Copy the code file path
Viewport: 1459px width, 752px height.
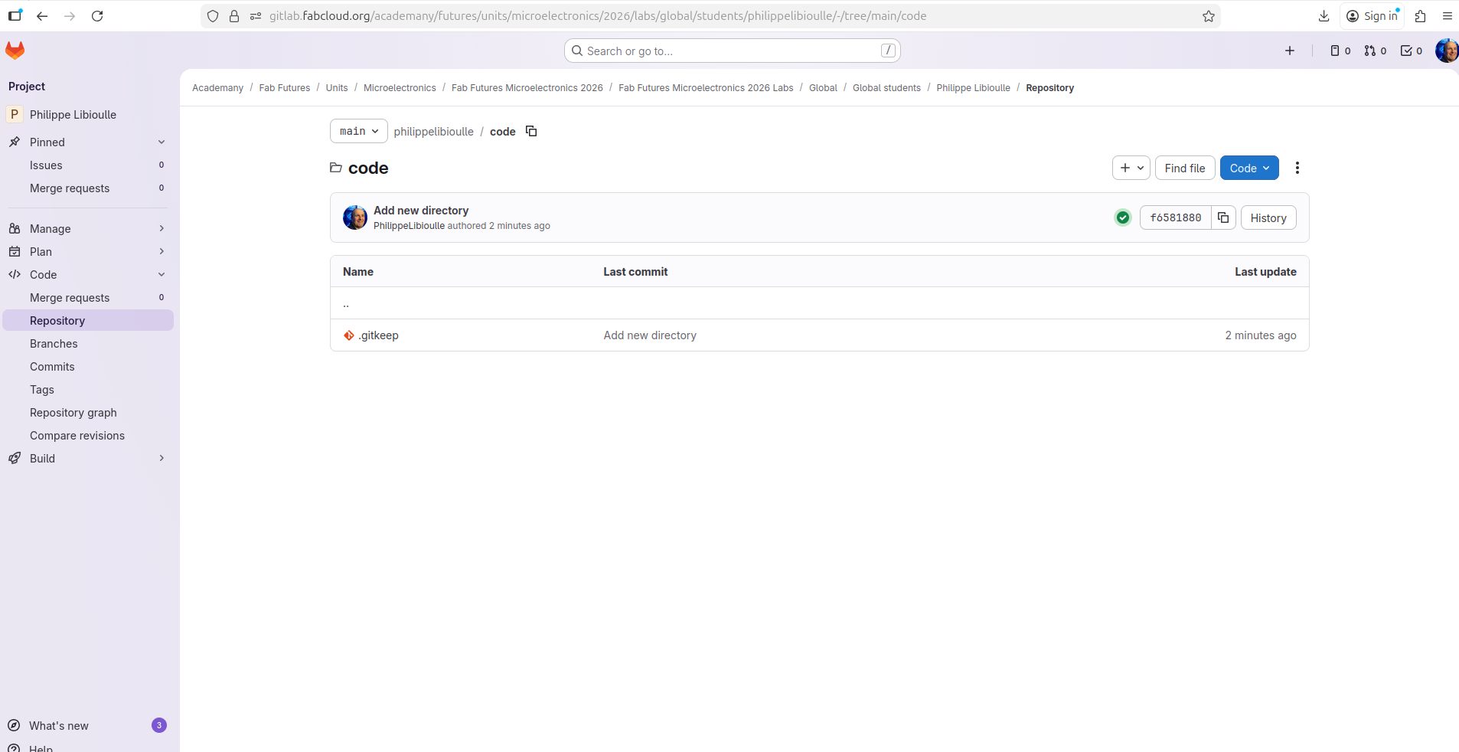[531, 132]
